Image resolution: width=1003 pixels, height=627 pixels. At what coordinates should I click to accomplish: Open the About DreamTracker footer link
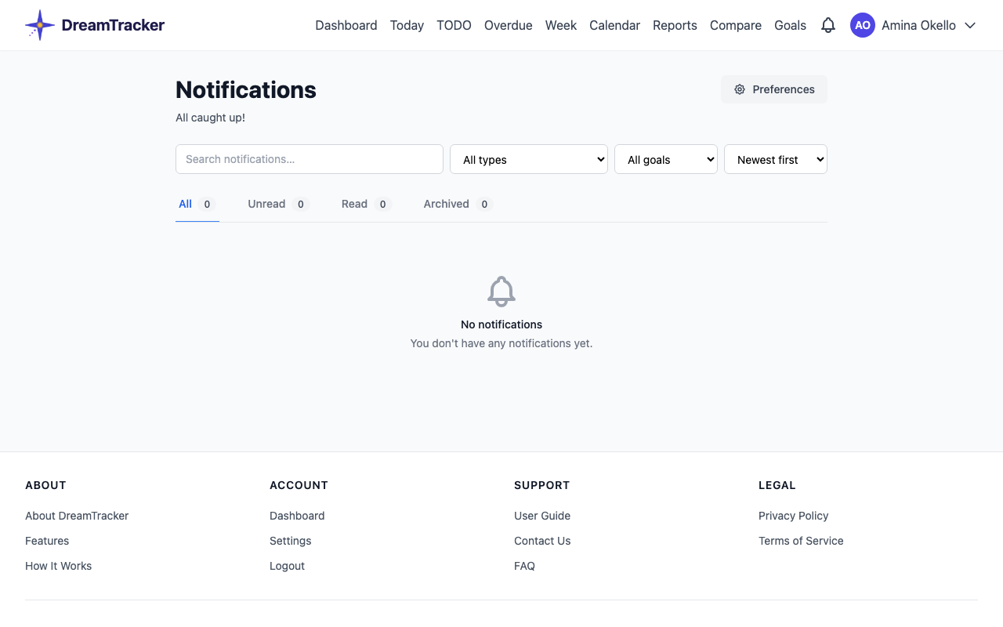pyautogui.click(x=77, y=516)
